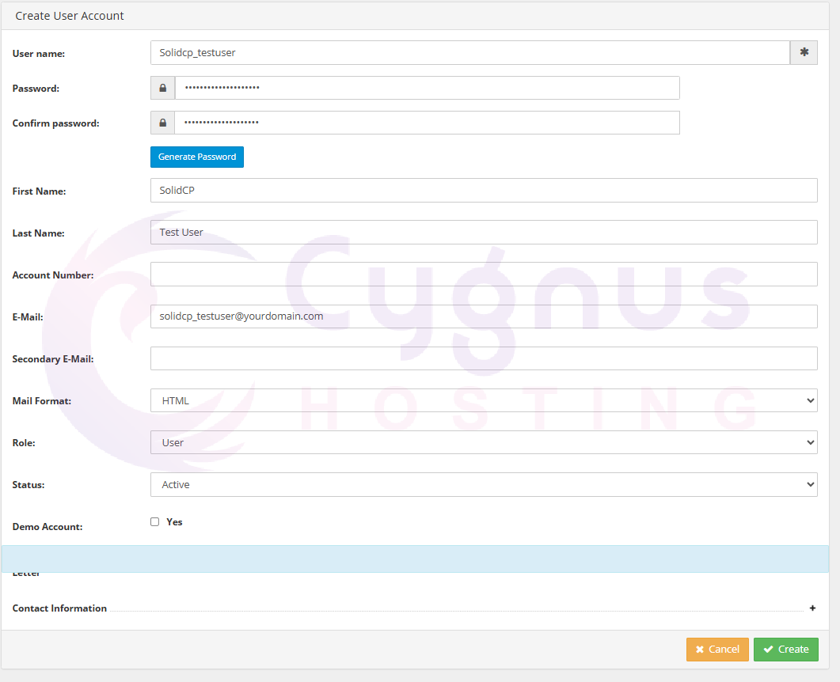Open the Role dropdown
Image resolution: width=840 pixels, height=682 pixels.
pyautogui.click(x=483, y=442)
